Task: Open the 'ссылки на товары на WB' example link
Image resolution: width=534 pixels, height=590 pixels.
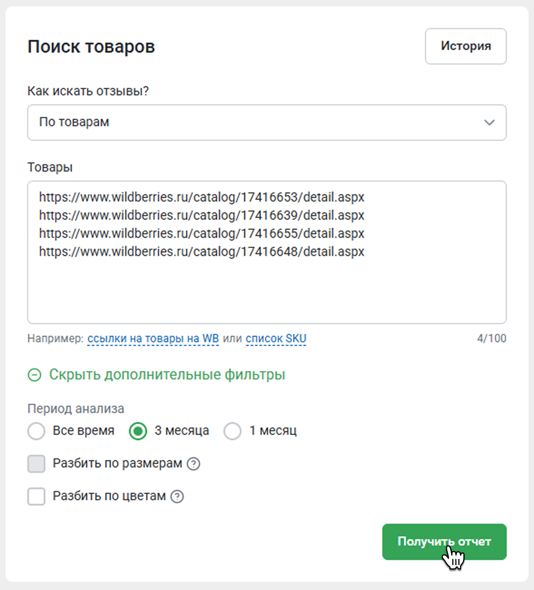Action: (153, 339)
